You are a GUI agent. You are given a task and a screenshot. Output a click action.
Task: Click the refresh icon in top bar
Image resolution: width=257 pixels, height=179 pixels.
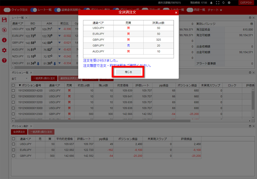(223, 3)
